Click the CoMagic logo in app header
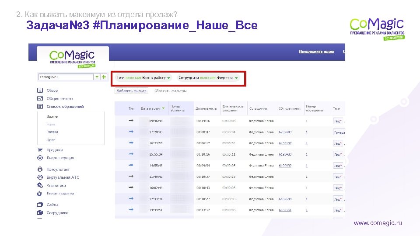The height and width of the screenshot is (236, 420). point(72,59)
